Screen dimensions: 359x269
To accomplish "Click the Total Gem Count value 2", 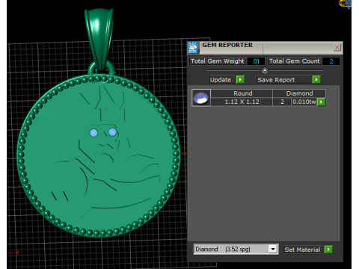I will click(331, 61).
